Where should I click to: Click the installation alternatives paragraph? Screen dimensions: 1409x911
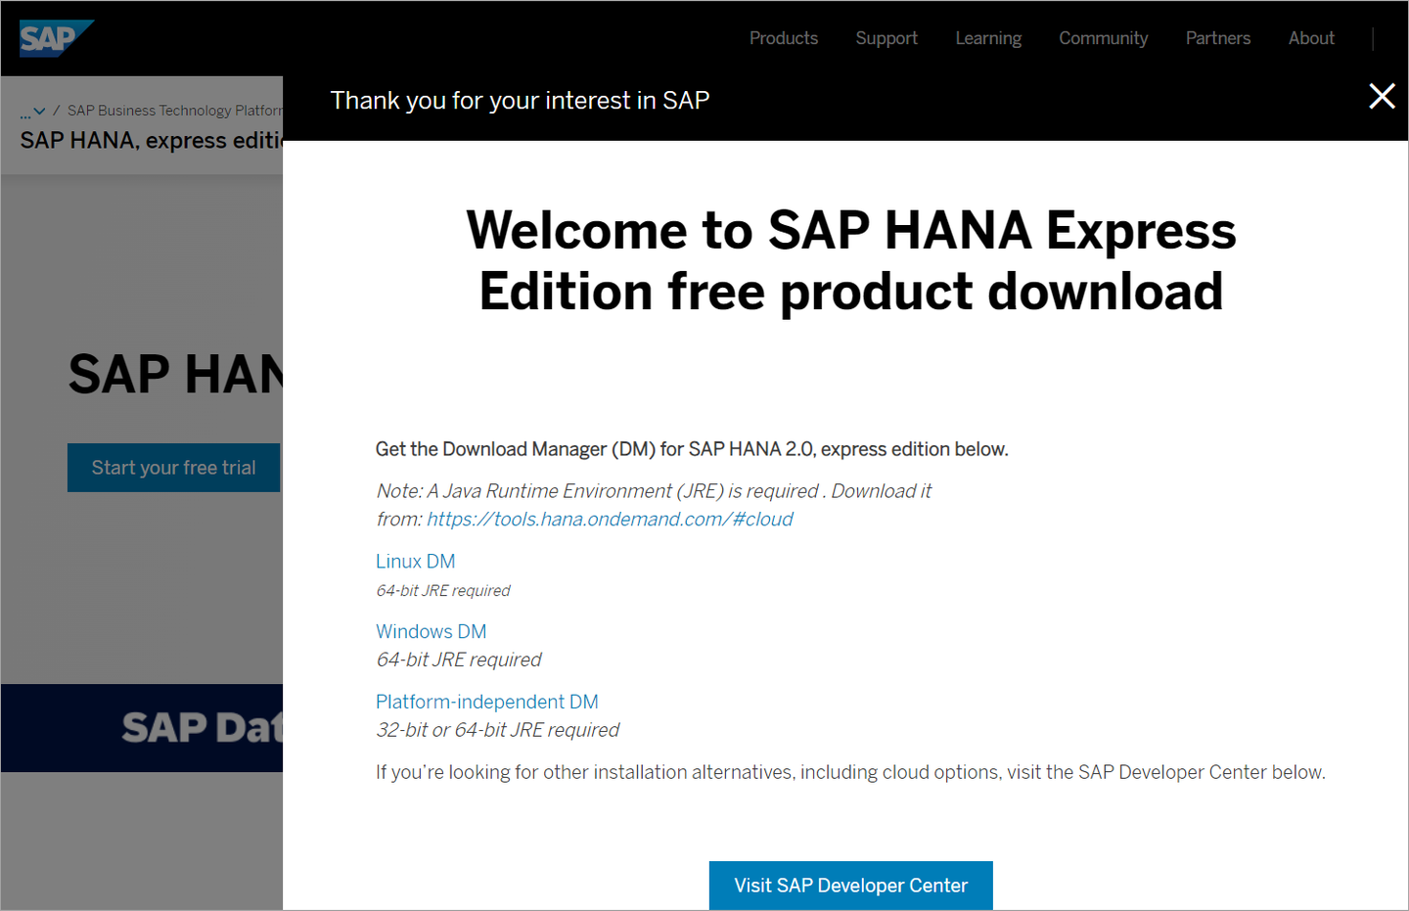coord(850,773)
